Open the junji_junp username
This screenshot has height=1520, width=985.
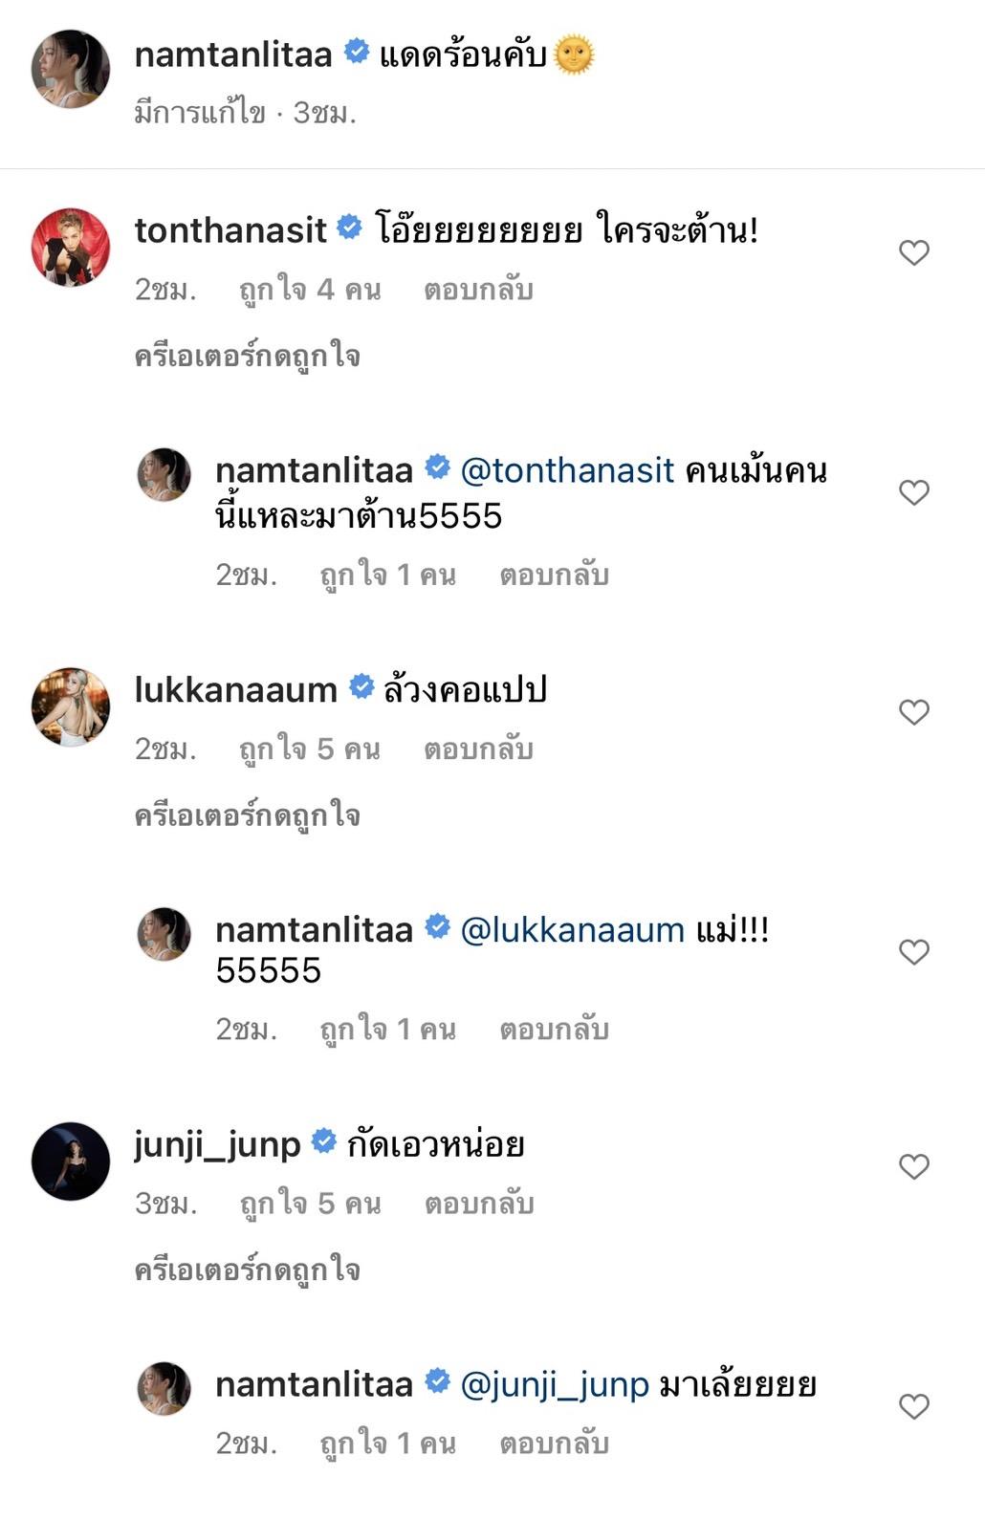point(218,1143)
